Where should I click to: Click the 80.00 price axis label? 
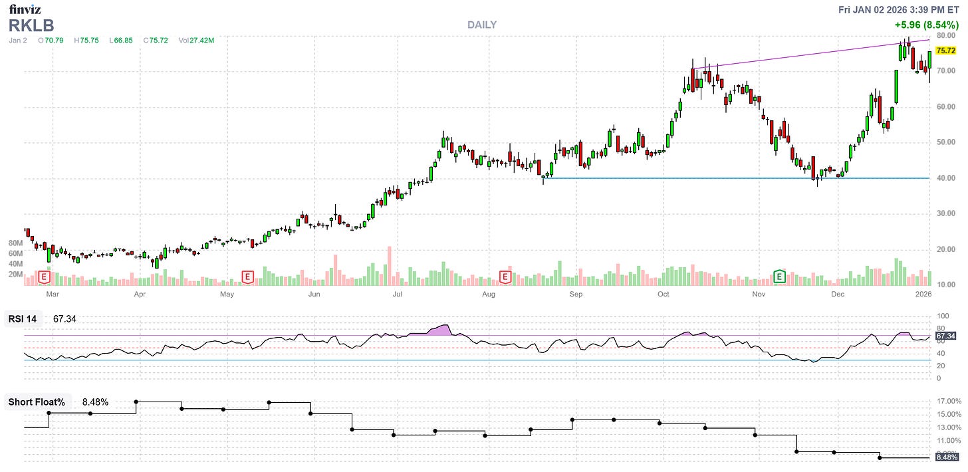tap(945, 35)
